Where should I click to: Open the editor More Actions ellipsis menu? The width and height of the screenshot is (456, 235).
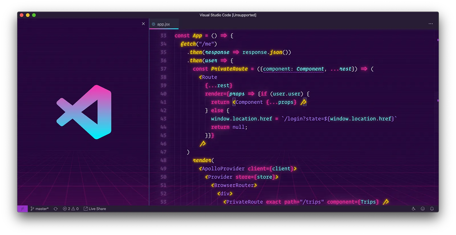tap(430, 24)
